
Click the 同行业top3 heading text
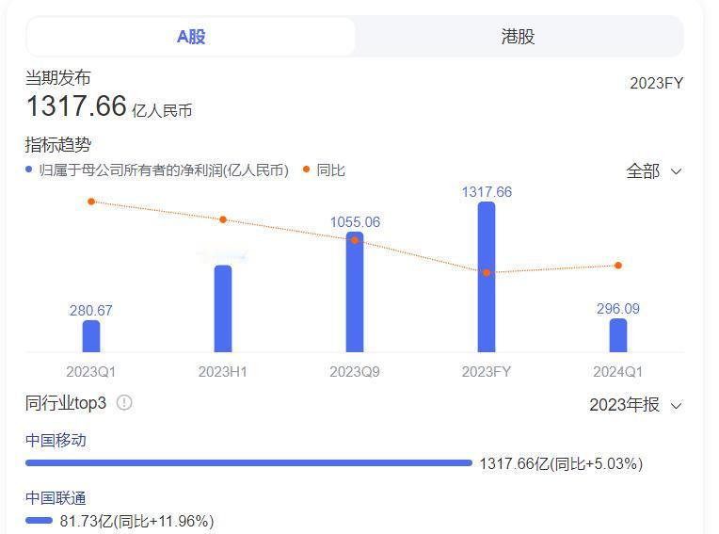tap(66, 403)
